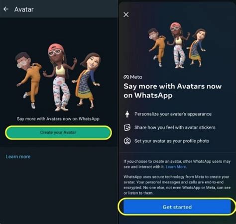This screenshot has height=224, width=236.
Task: Click the sticker icon beside avatar stickers
Action: (127, 128)
